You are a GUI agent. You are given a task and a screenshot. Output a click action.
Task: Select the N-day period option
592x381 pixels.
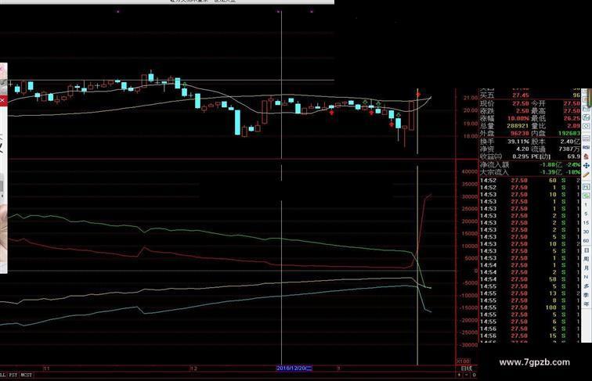tap(587, 277)
